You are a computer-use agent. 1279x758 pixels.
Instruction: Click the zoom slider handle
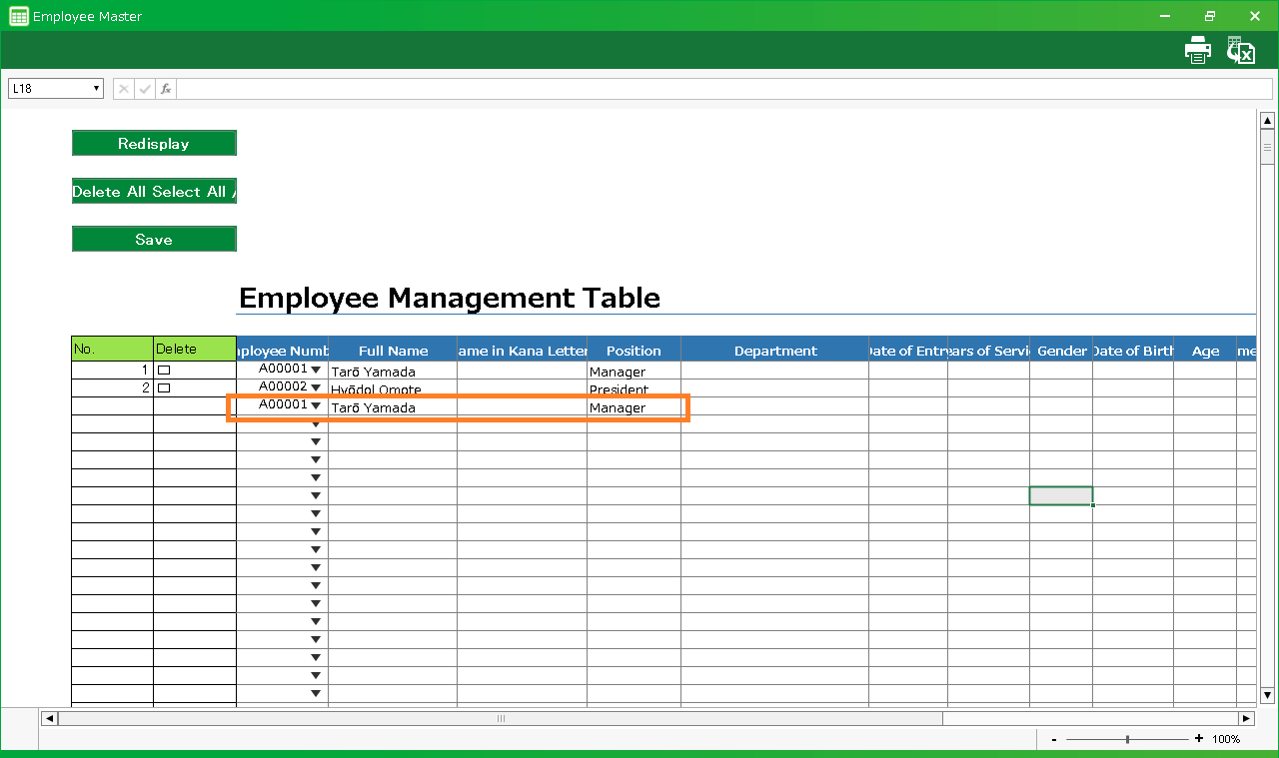tap(1128, 739)
